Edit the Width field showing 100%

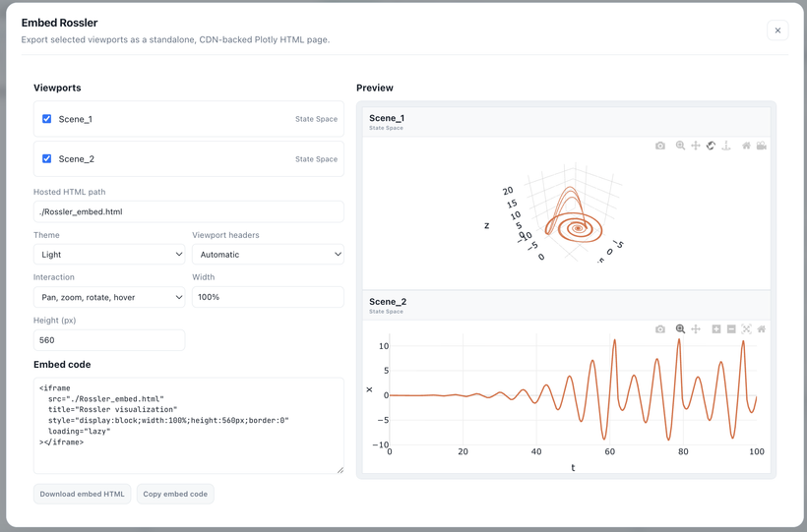[x=268, y=297]
